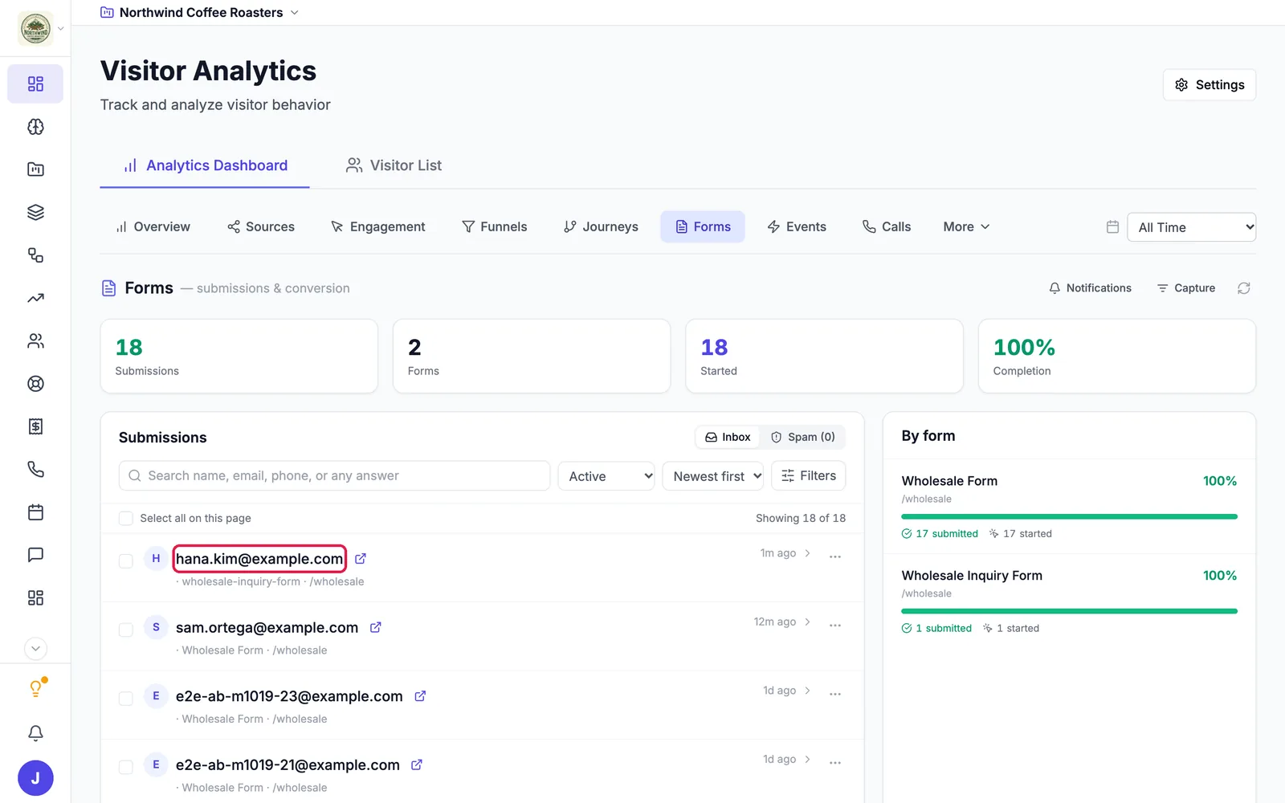The width and height of the screenshot is (1285, 803).
Task: Tick the checkbox for e2e-ab-m1019-23@example.com
Action: [x=126, y=699]
